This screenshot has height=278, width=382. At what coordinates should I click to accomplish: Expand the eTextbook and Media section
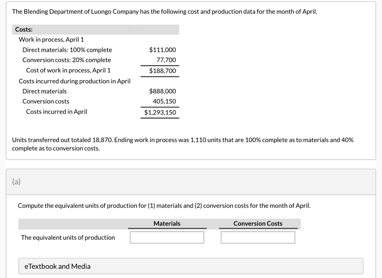(57, 266)
